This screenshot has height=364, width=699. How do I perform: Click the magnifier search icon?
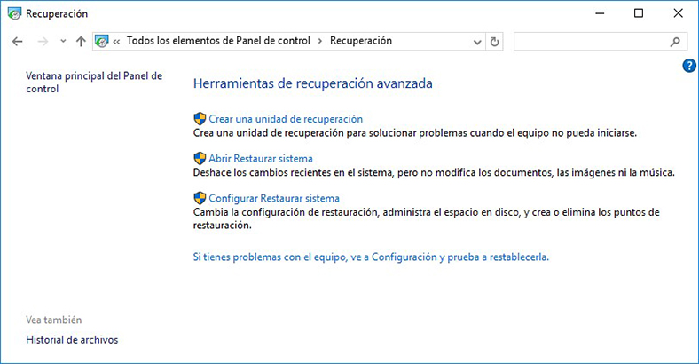(x=675, y=42)
